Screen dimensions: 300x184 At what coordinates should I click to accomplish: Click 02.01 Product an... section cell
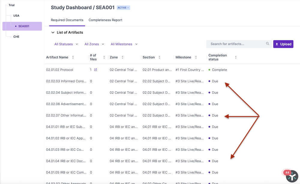tap(157, 70)
